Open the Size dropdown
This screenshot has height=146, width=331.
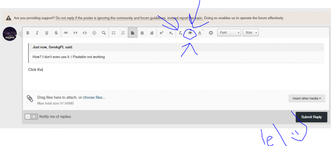tap(251, 33)
